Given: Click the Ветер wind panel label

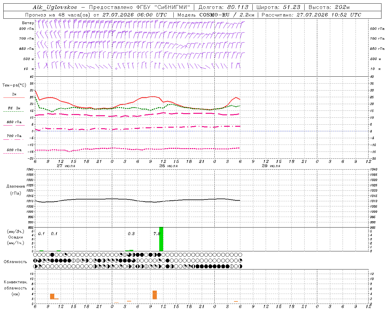Looking at the screenshot, I should click(x=28, y=23).
